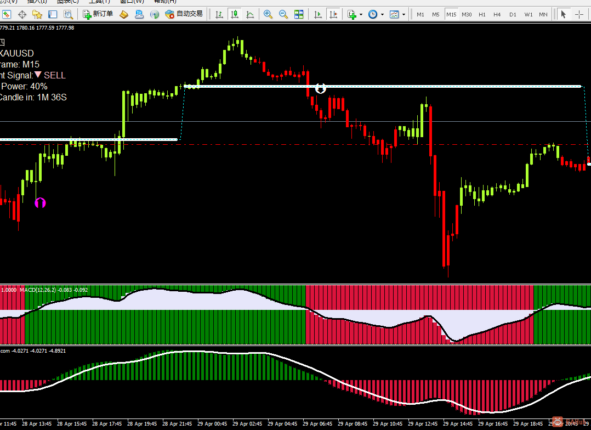Viewport: 591px width, 430px height.
Task: Click the white sell arrow marker
Action: pyautogui.click(x=320, y=88)
